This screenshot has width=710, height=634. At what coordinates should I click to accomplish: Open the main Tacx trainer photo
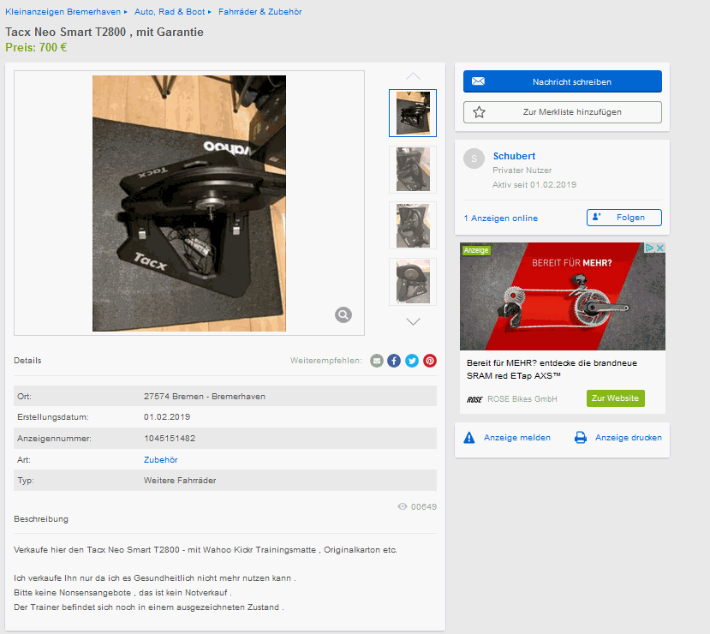pos(189,203)
